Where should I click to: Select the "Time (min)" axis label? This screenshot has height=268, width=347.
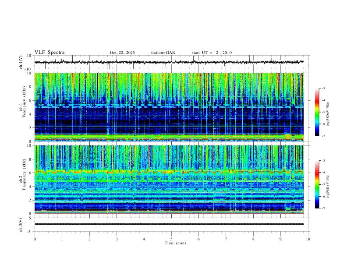175,243
